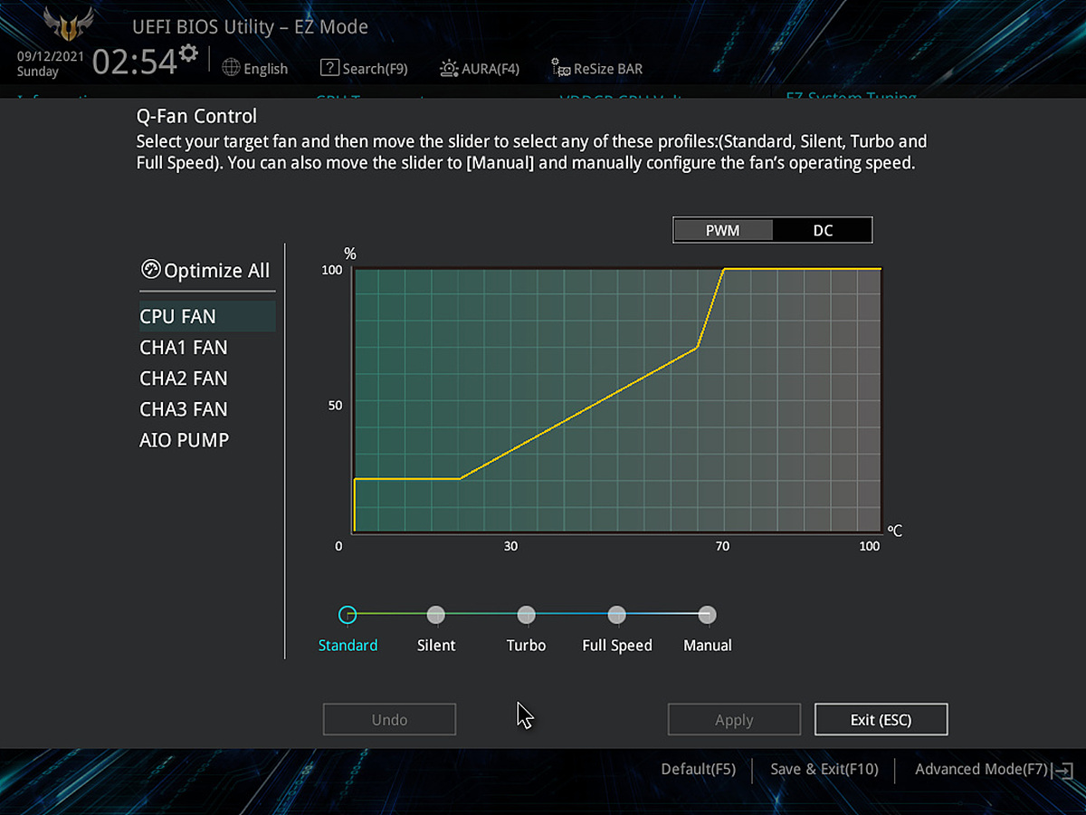Click the Q-Fan Control heading
Image resolution: width=1086 pixels, height=815 pixels.
(x=196, y=116)
